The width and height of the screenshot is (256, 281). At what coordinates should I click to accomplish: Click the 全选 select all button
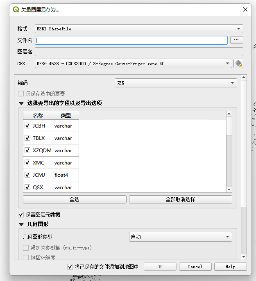click(x=75, y=199)
